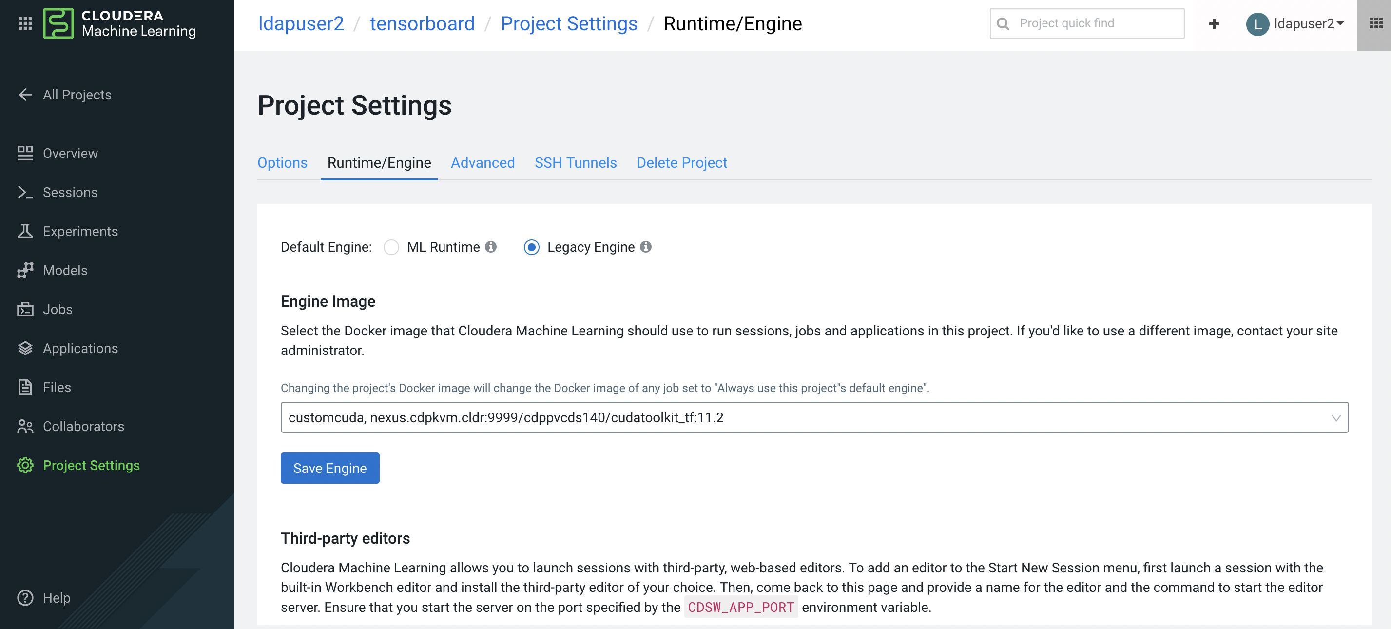This screenshot has width=1391, height=629.
Task: Click the plus icon to create new
Action: (1213, 24)
